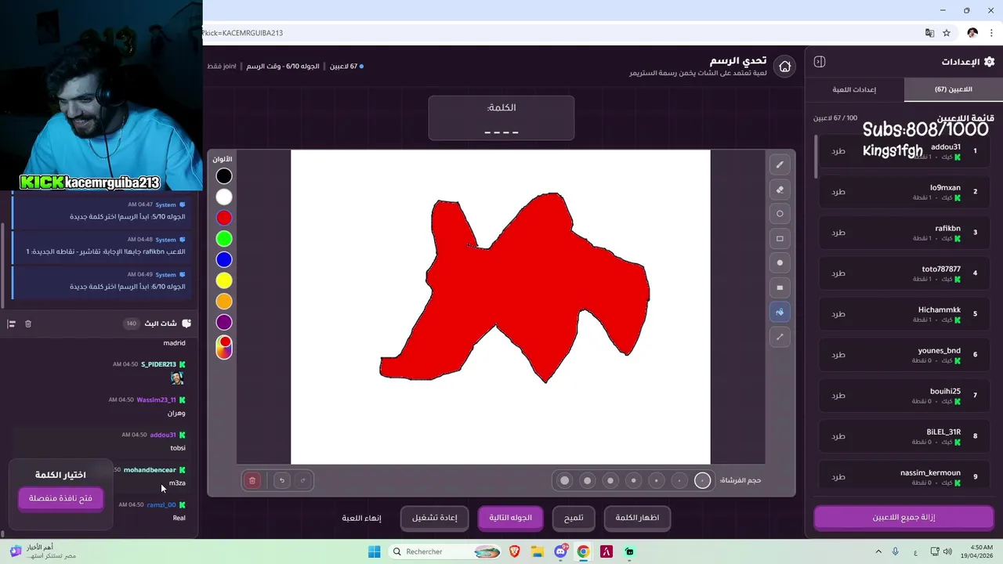Screen dimensions: 1003x564
Task: Pick the white color swatch
Action: point(224,197)
